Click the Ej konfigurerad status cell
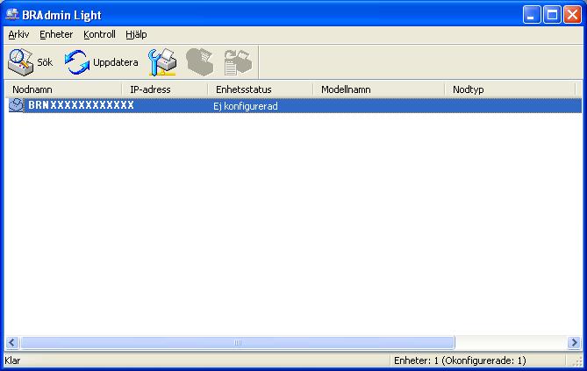The image size is (587, 371). click(246, 106)
